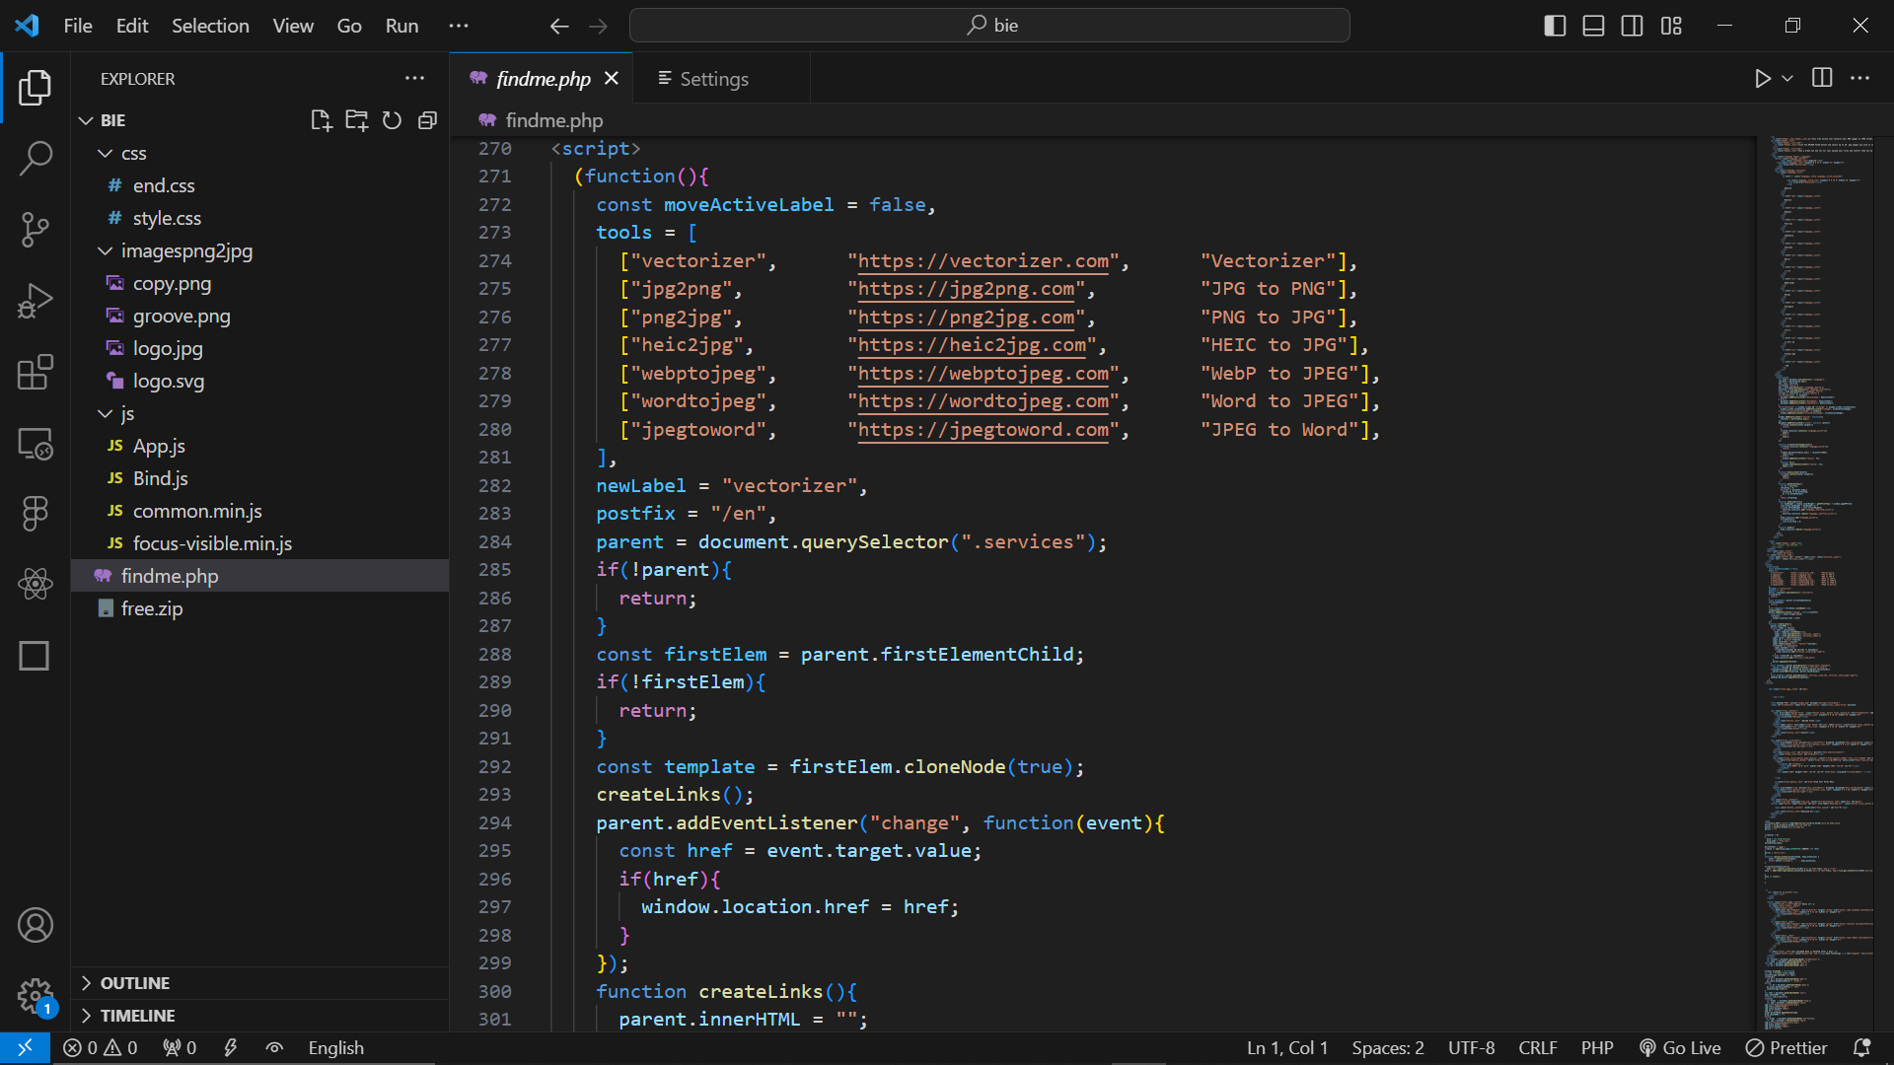1894x1065 pixels.
Task: Toggle the bottom panel visibility
Action: pyautogui.click(x=1593, y=26)
